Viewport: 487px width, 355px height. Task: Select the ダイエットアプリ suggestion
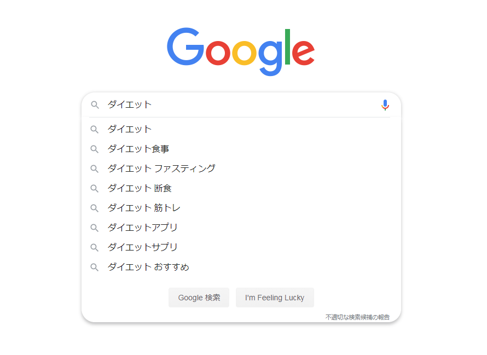click(x=241, y=228)
